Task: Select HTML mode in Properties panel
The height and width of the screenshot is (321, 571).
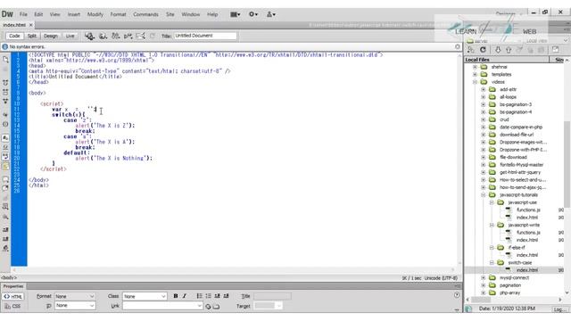Action: [13, 297]
